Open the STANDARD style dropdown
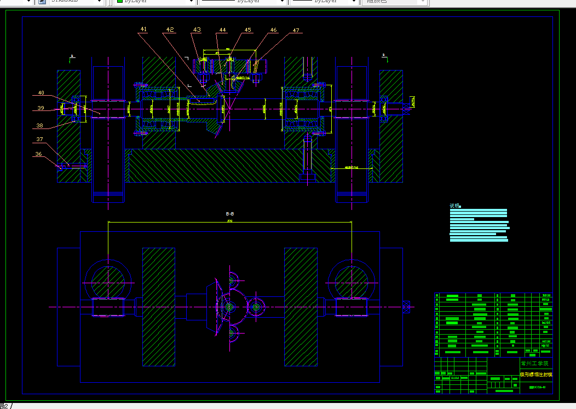The width and height of the screenshot is (576, 409). (99, 2)
